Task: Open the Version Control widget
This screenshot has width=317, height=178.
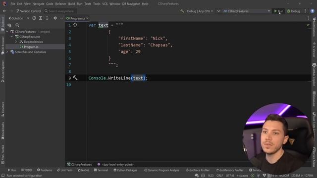Action: pos(29,11)
